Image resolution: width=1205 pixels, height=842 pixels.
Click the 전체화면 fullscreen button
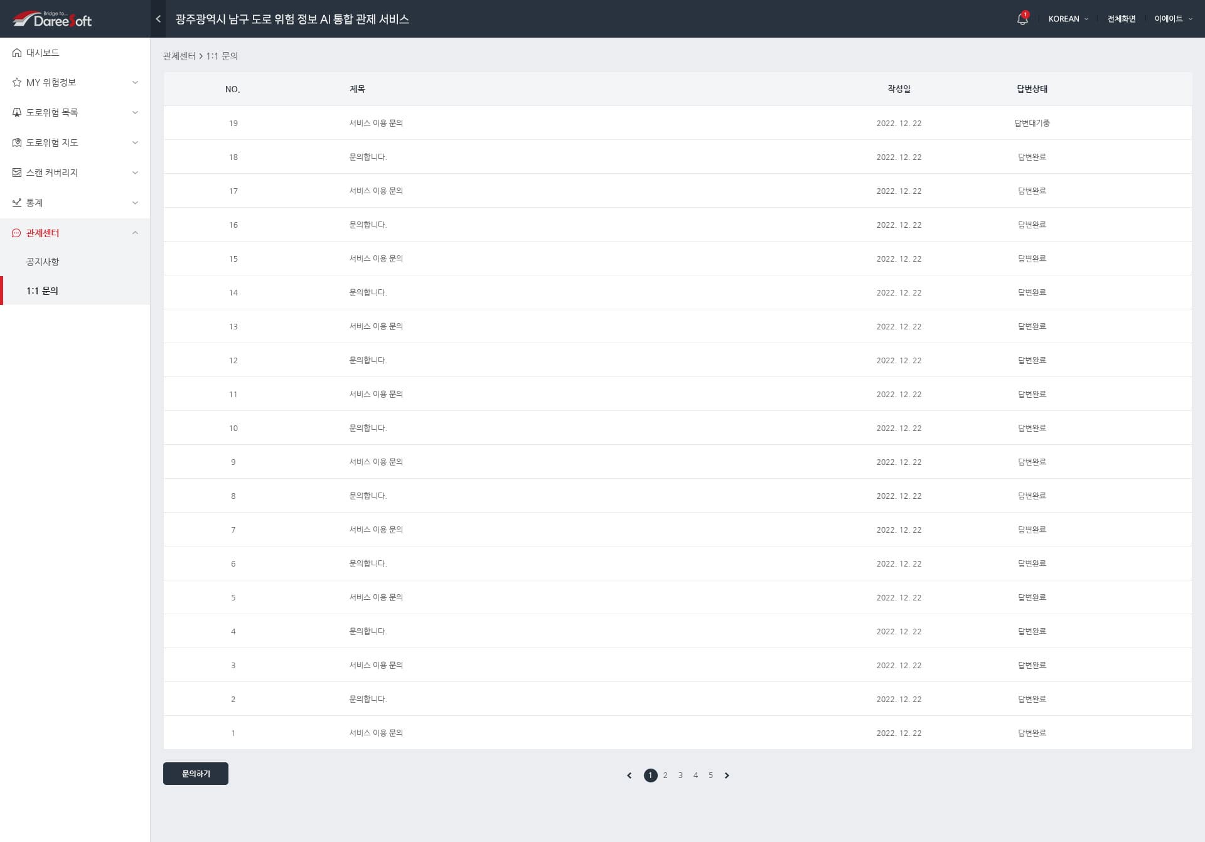coord(1121,19)
